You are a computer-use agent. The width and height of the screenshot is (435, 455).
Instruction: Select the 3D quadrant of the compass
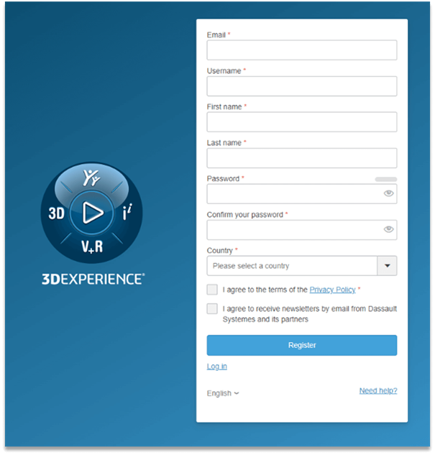[x=57, y=213]
